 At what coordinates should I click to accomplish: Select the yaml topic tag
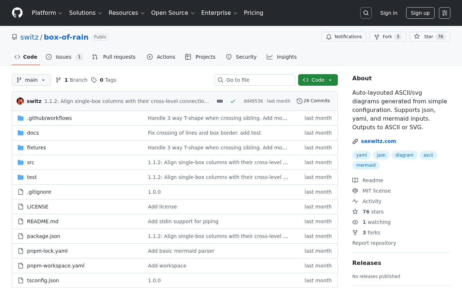point(361,155)
